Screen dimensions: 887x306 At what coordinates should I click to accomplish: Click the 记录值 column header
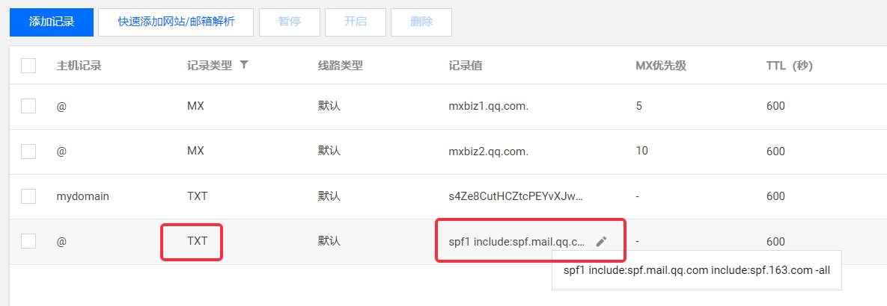[465, 66]
